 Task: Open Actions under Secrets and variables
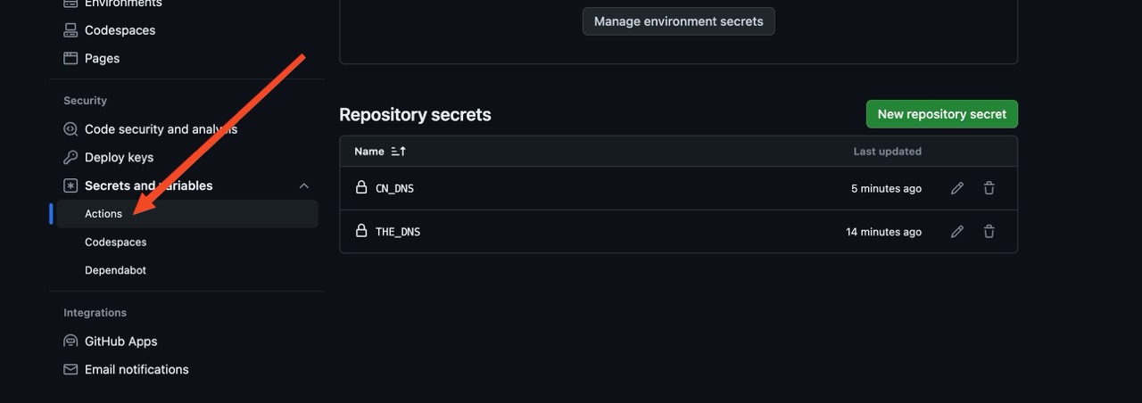tap(103, 214)
